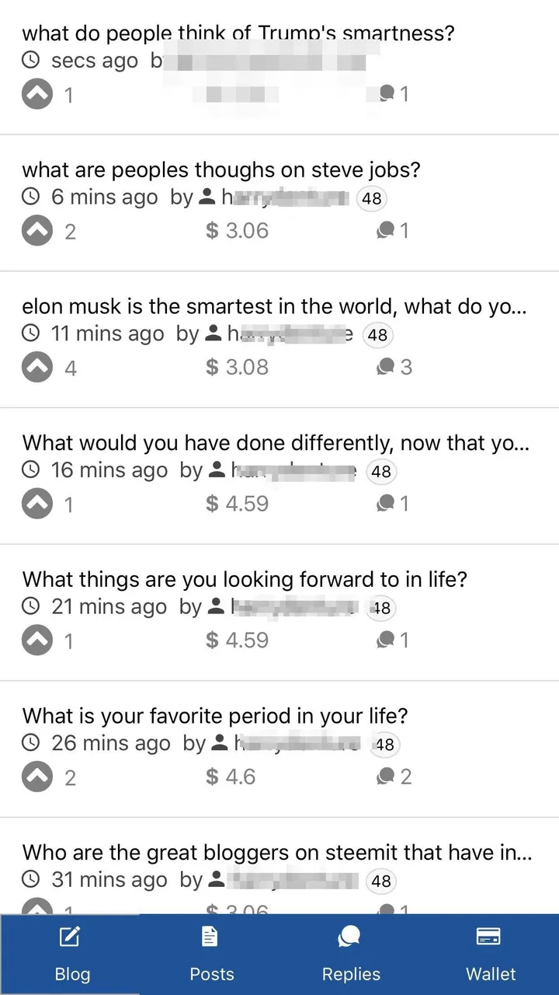Open 'what are peoples thoughs on steve jobs?'
This screenshot has height=995, width=559.
click(x=221, y=169)
